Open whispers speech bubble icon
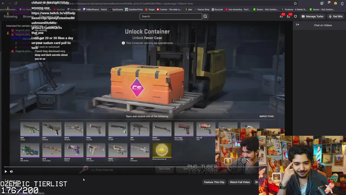This screenshot has width=346, height=195. tap(295, 16)
